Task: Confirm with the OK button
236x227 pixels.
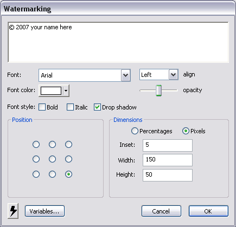Action: (x=208, y=211)
